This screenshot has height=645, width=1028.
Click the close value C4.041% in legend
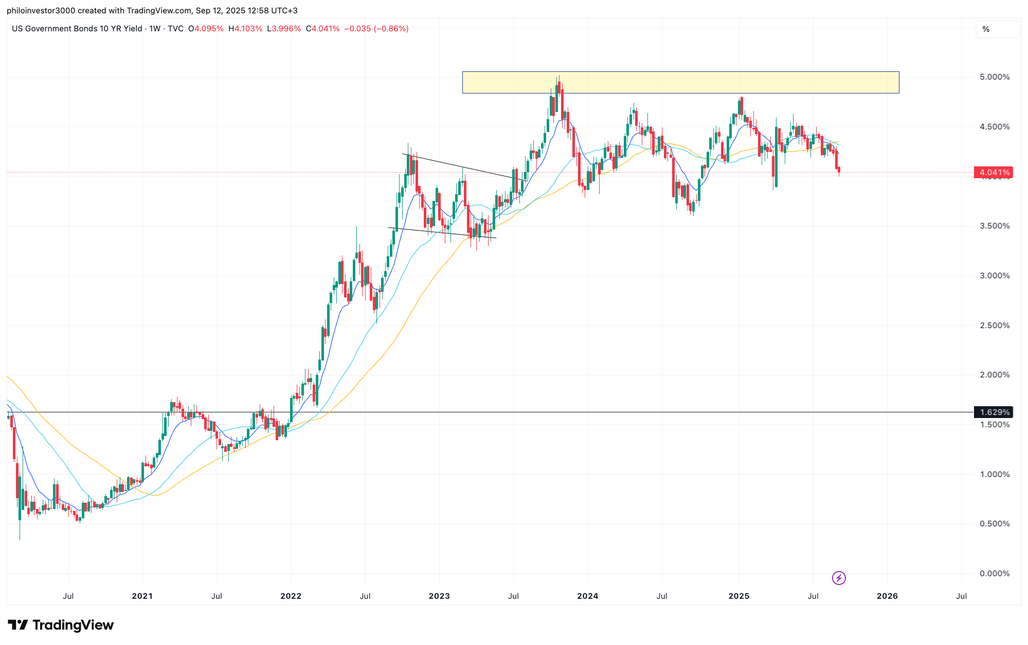(x=322, y=29)
